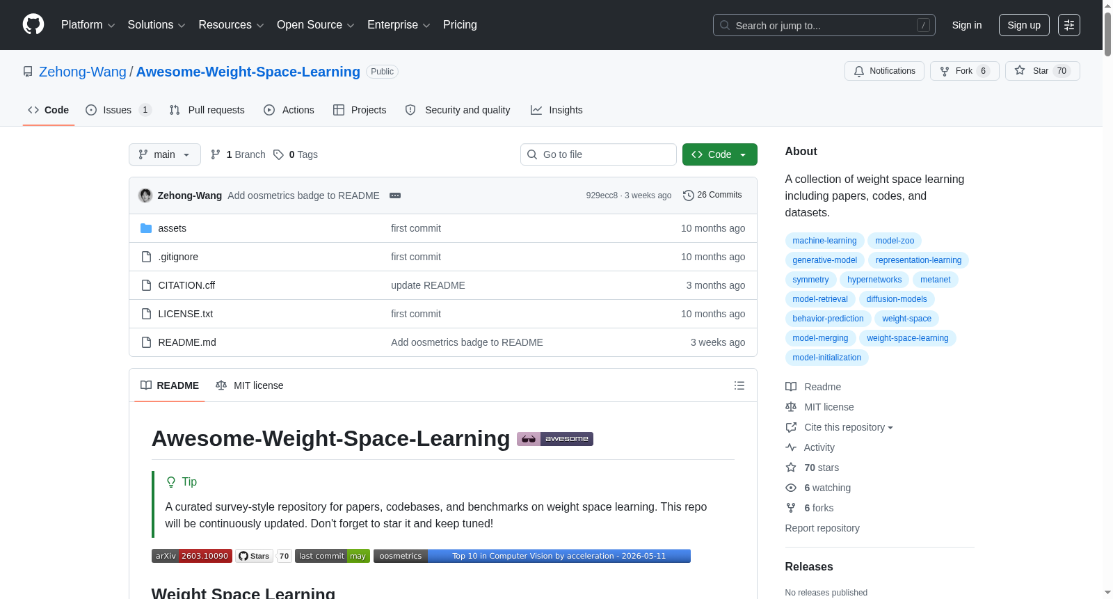Click the last commit may badge

tap(333, 556)
